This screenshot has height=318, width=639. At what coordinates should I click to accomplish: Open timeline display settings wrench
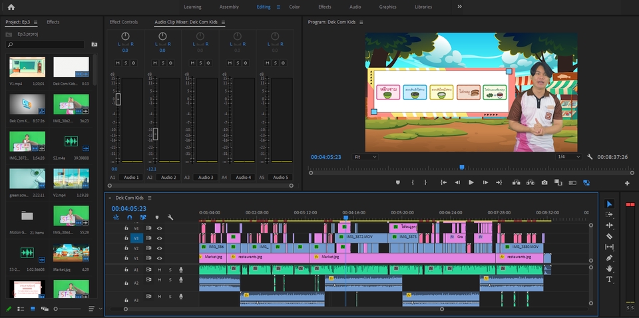point(170,218)
